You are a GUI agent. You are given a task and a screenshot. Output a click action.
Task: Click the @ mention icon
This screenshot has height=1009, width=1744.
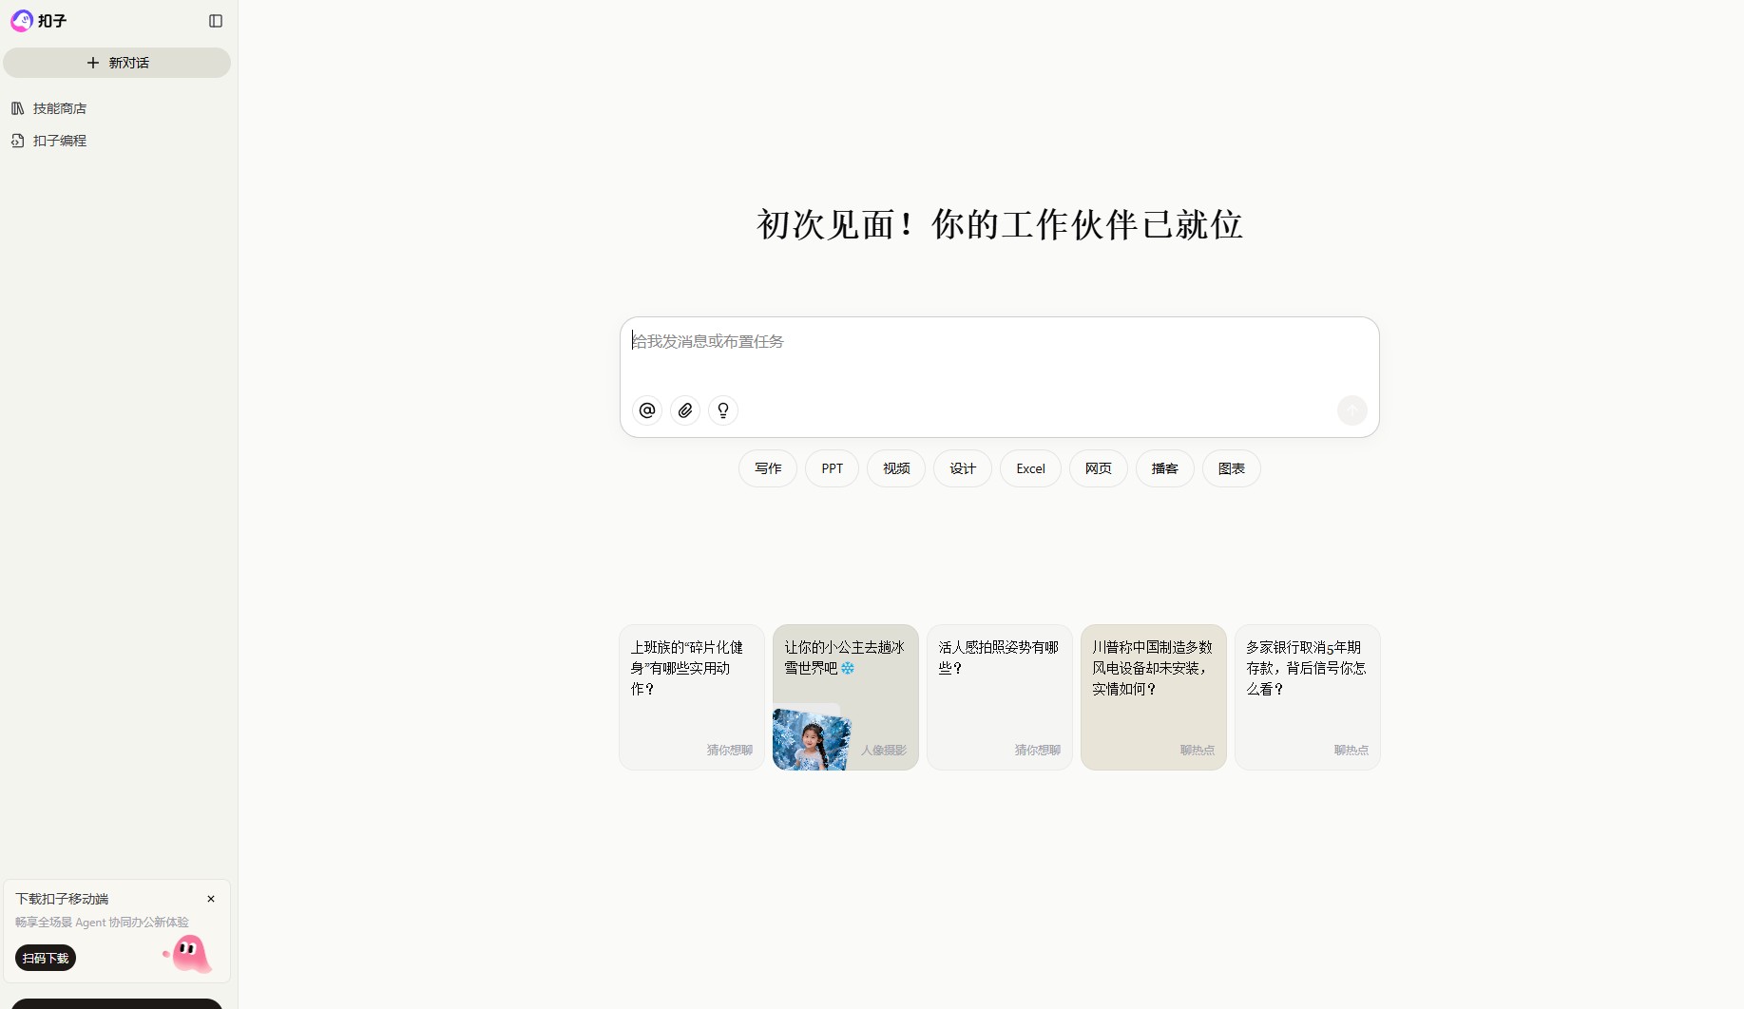click(x=647, y=410)
